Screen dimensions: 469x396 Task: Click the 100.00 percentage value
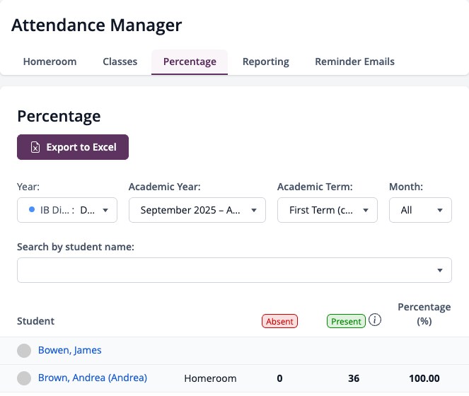point(424,378)
